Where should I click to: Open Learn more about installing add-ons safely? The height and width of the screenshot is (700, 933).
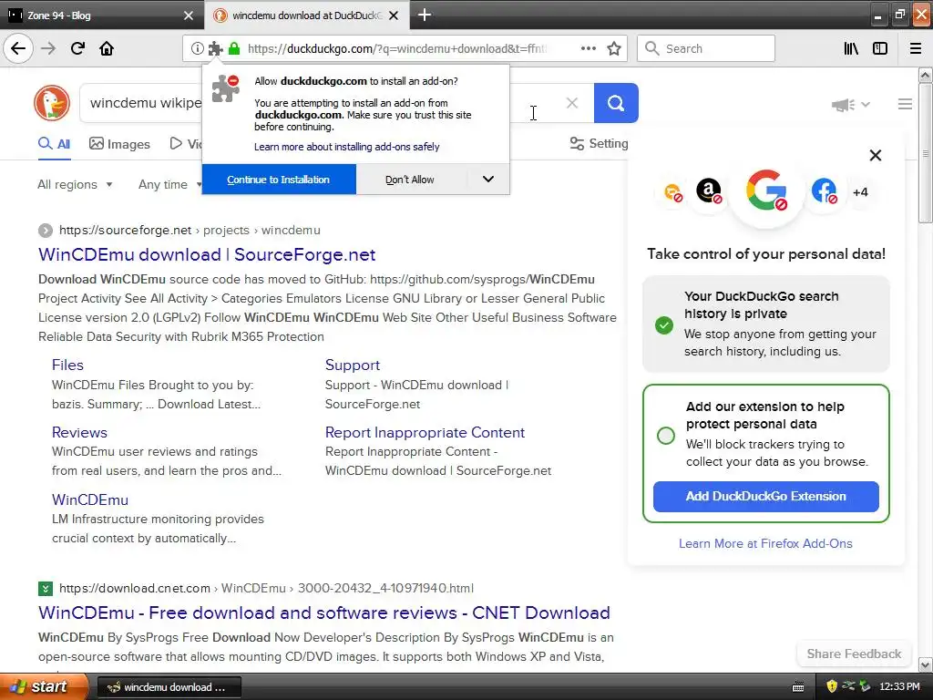click(346, 147)
